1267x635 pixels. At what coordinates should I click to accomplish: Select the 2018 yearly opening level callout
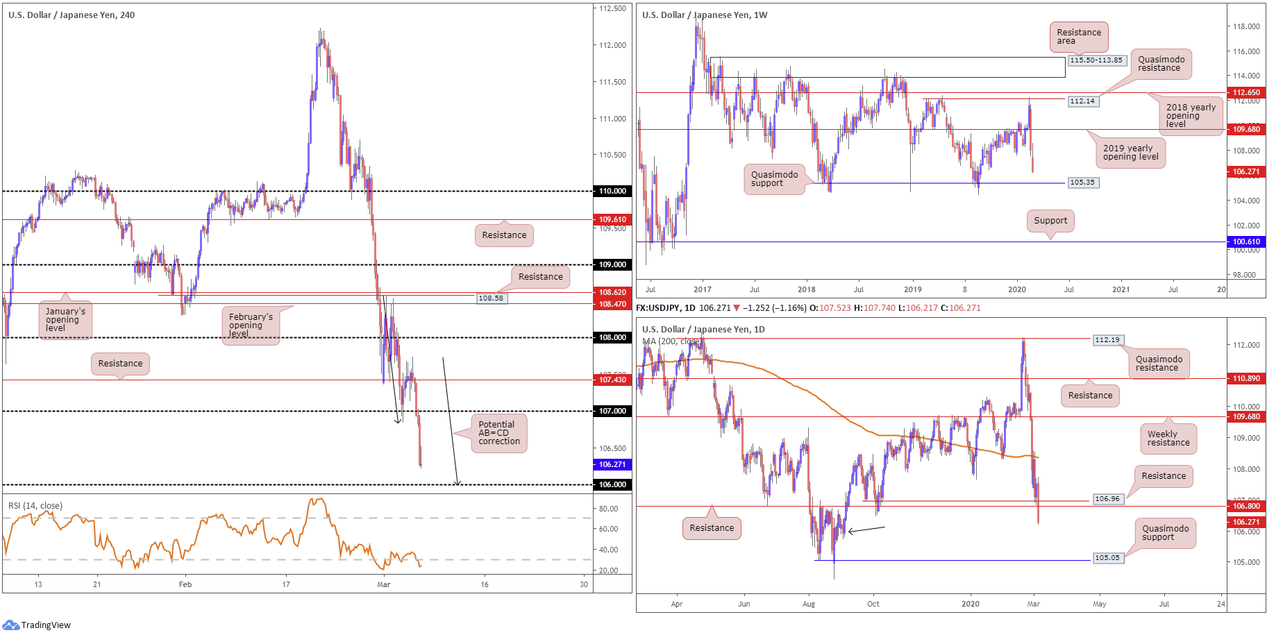(1190, 116)
